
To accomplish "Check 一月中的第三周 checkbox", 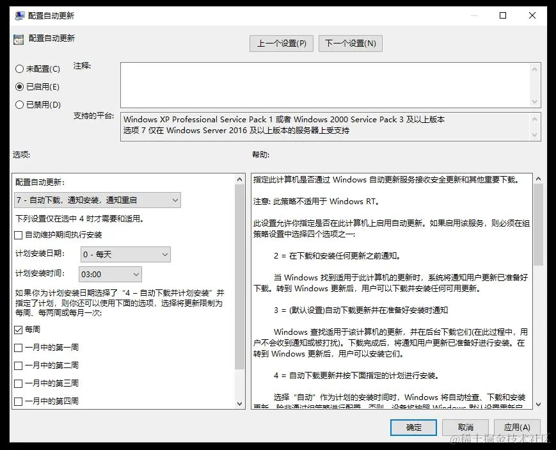I will pos(18,383).
